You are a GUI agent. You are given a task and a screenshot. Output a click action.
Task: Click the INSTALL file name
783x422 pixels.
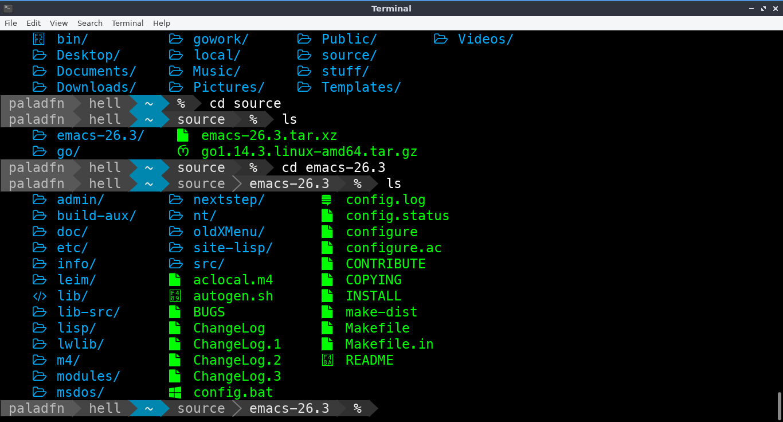click(x=374, y=296)
